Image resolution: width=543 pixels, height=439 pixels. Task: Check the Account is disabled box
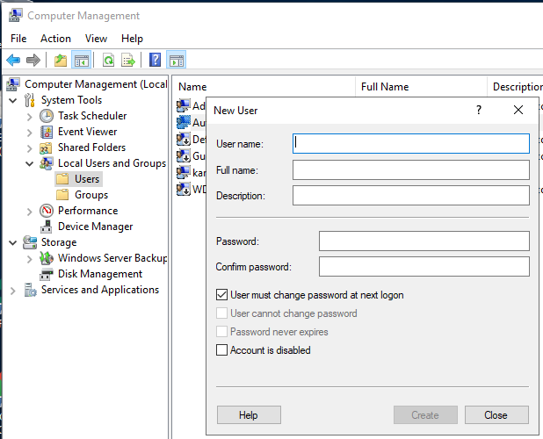[x=221, y=350]
